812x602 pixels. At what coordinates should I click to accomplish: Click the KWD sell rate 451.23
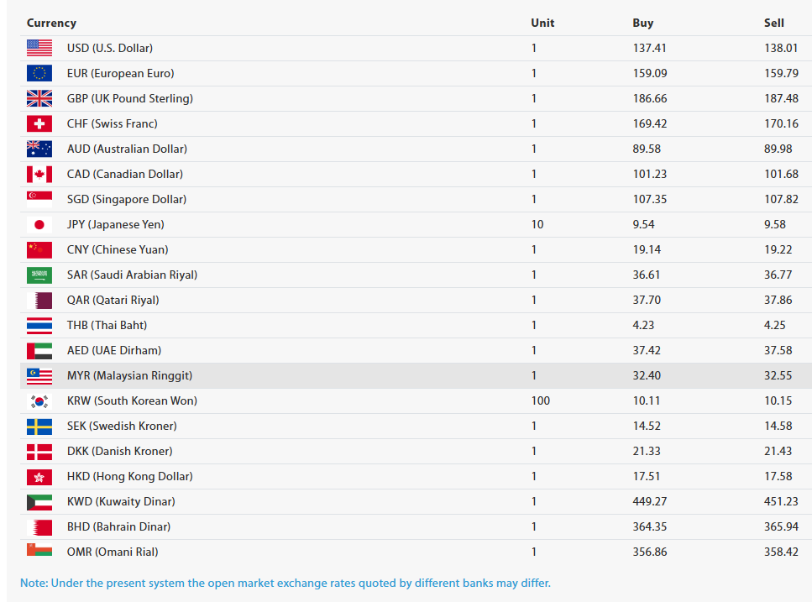[x=781, y=501]
